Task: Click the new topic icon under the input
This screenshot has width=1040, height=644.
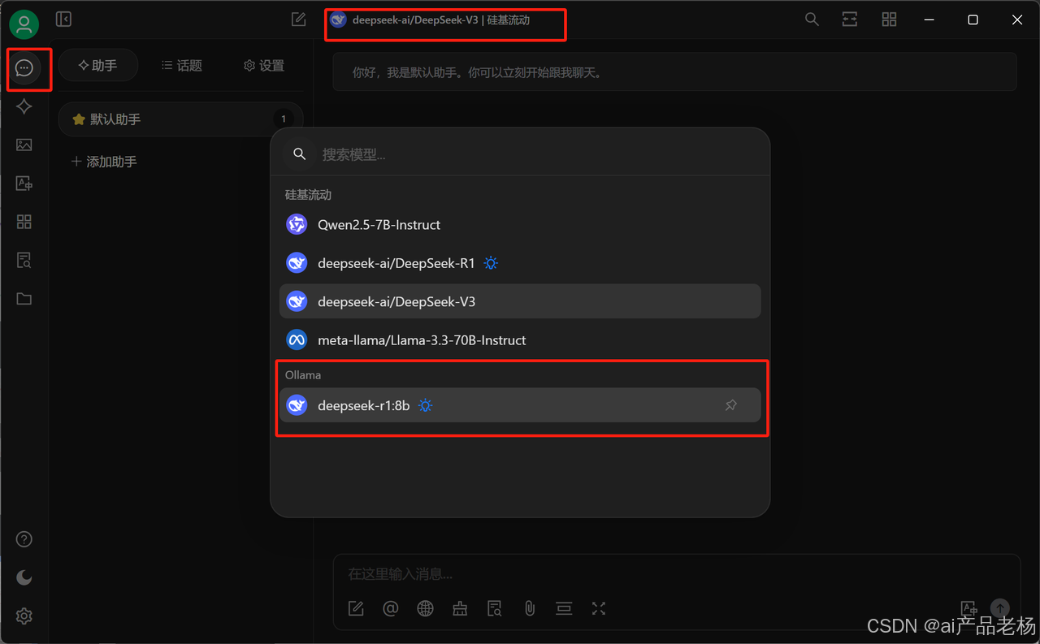Action: [356, 608]
